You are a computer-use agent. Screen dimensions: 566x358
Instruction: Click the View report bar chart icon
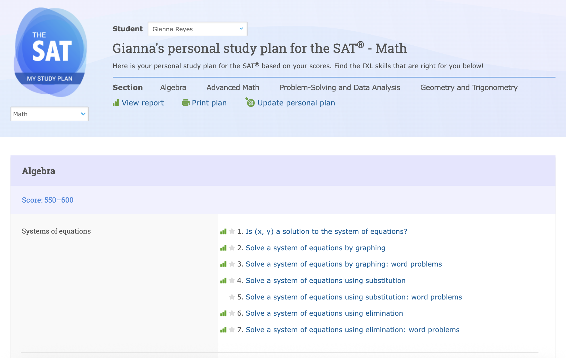click(x=116, y=103)
